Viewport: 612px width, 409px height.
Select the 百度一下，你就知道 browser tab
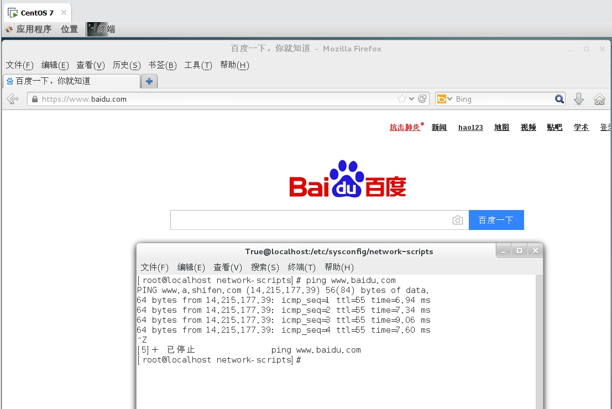pos(72,81)
